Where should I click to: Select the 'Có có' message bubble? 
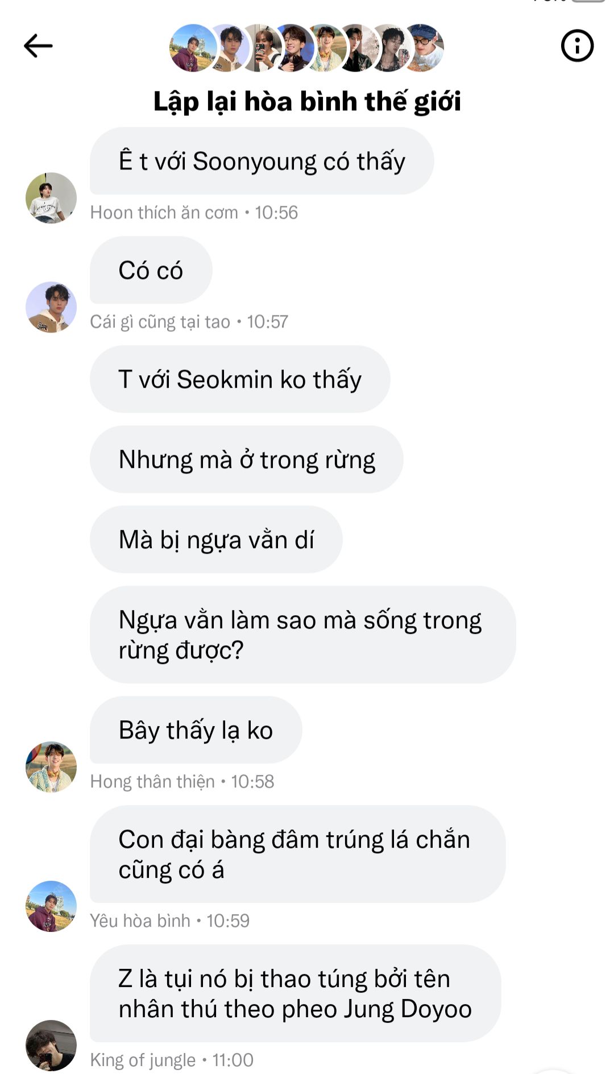151,270
